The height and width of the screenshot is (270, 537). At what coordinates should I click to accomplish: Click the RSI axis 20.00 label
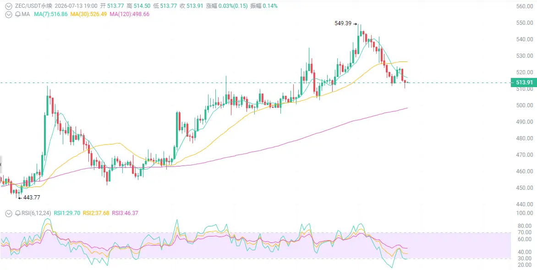[x=526, y=265]
